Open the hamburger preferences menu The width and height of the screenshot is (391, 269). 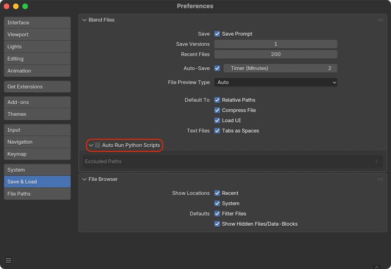click(8, 260)
